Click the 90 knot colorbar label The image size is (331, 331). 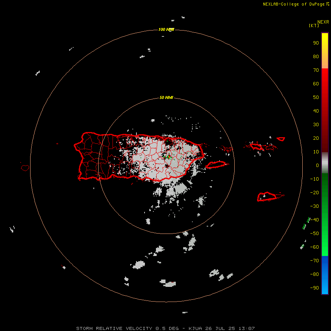(316, 43)
